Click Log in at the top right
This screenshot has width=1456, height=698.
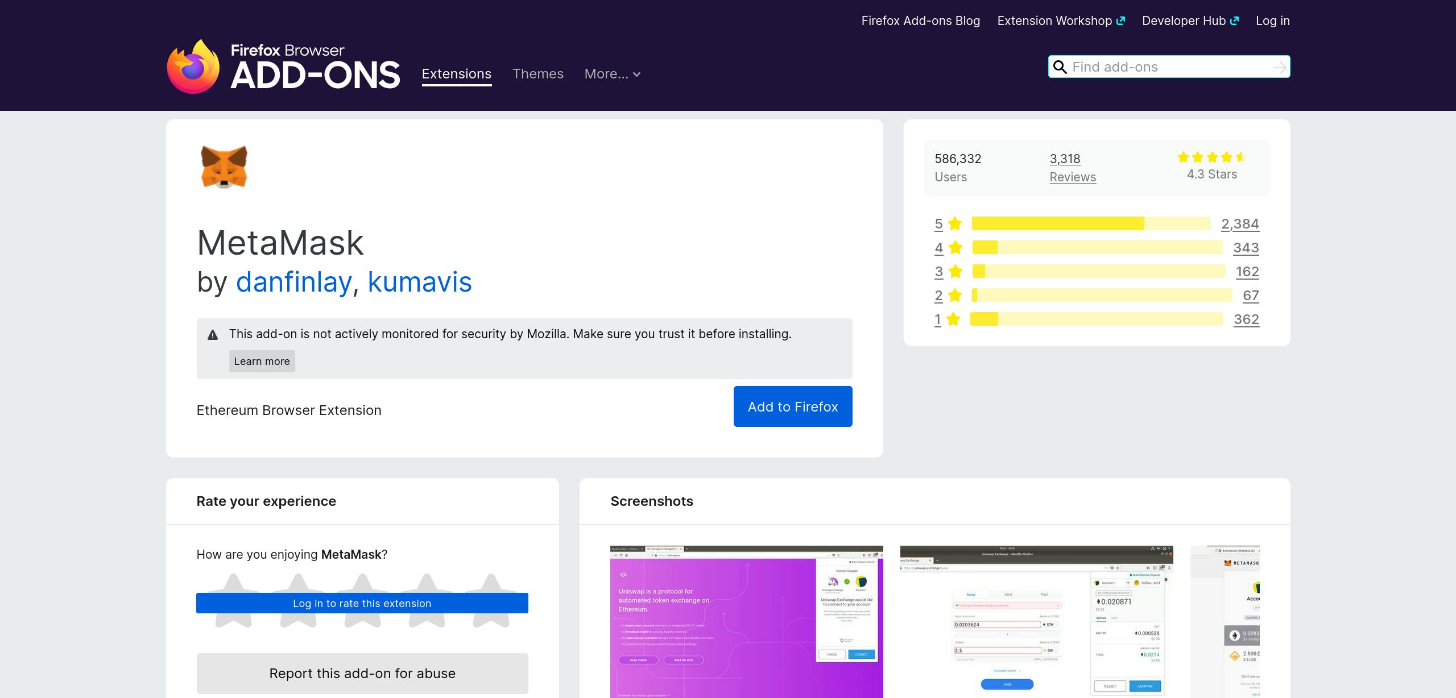coord(1273,20)
